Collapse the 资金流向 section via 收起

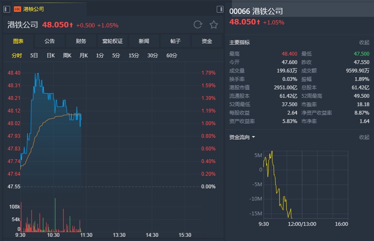(x=364, y=137)
